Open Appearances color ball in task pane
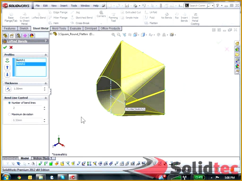Viewport: 242px width, 181px height. [x=237, y=66]
